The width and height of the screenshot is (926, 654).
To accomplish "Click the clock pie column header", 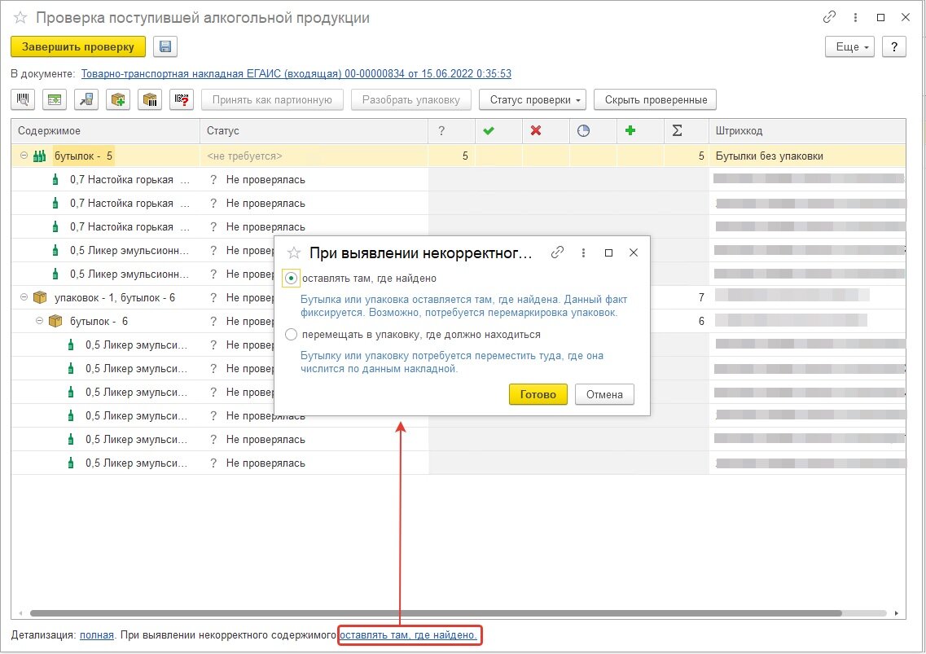I will pos(583,130).
